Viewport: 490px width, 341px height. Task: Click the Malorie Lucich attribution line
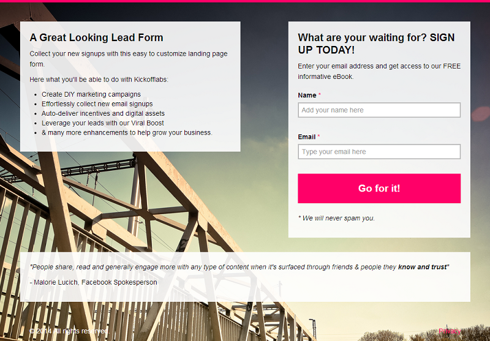[x=93, y=282]
